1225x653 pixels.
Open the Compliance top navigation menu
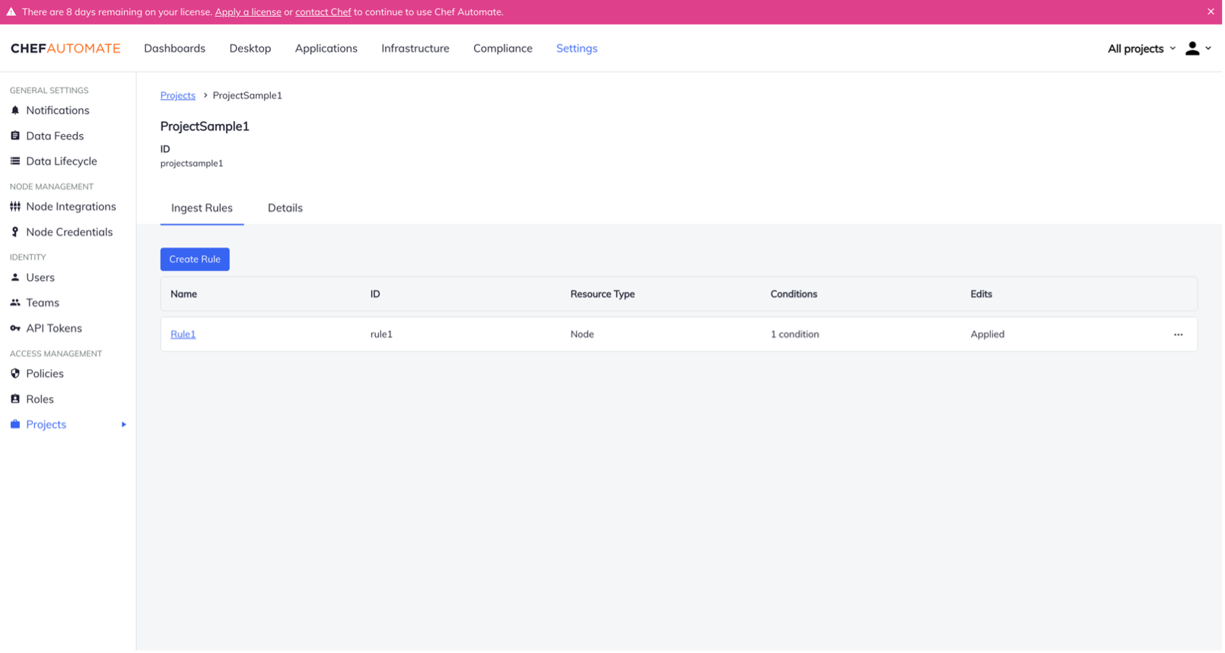pyautogui.click(x=502, y=48)
